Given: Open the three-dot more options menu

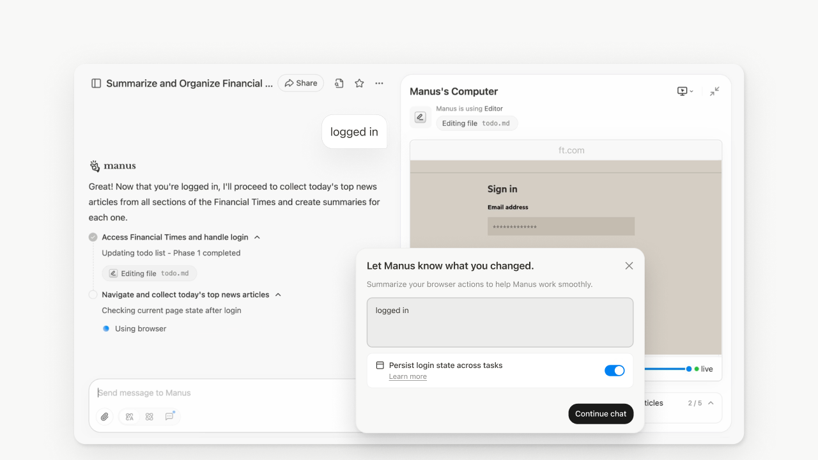Looking at the screenshot, I should coord(380,83).
